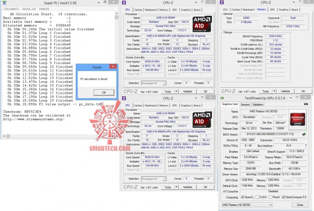Select About tab in lower CPU-Z window
Image resolution: width=314 pixels, height=211 pixels.
coord(197,105)
